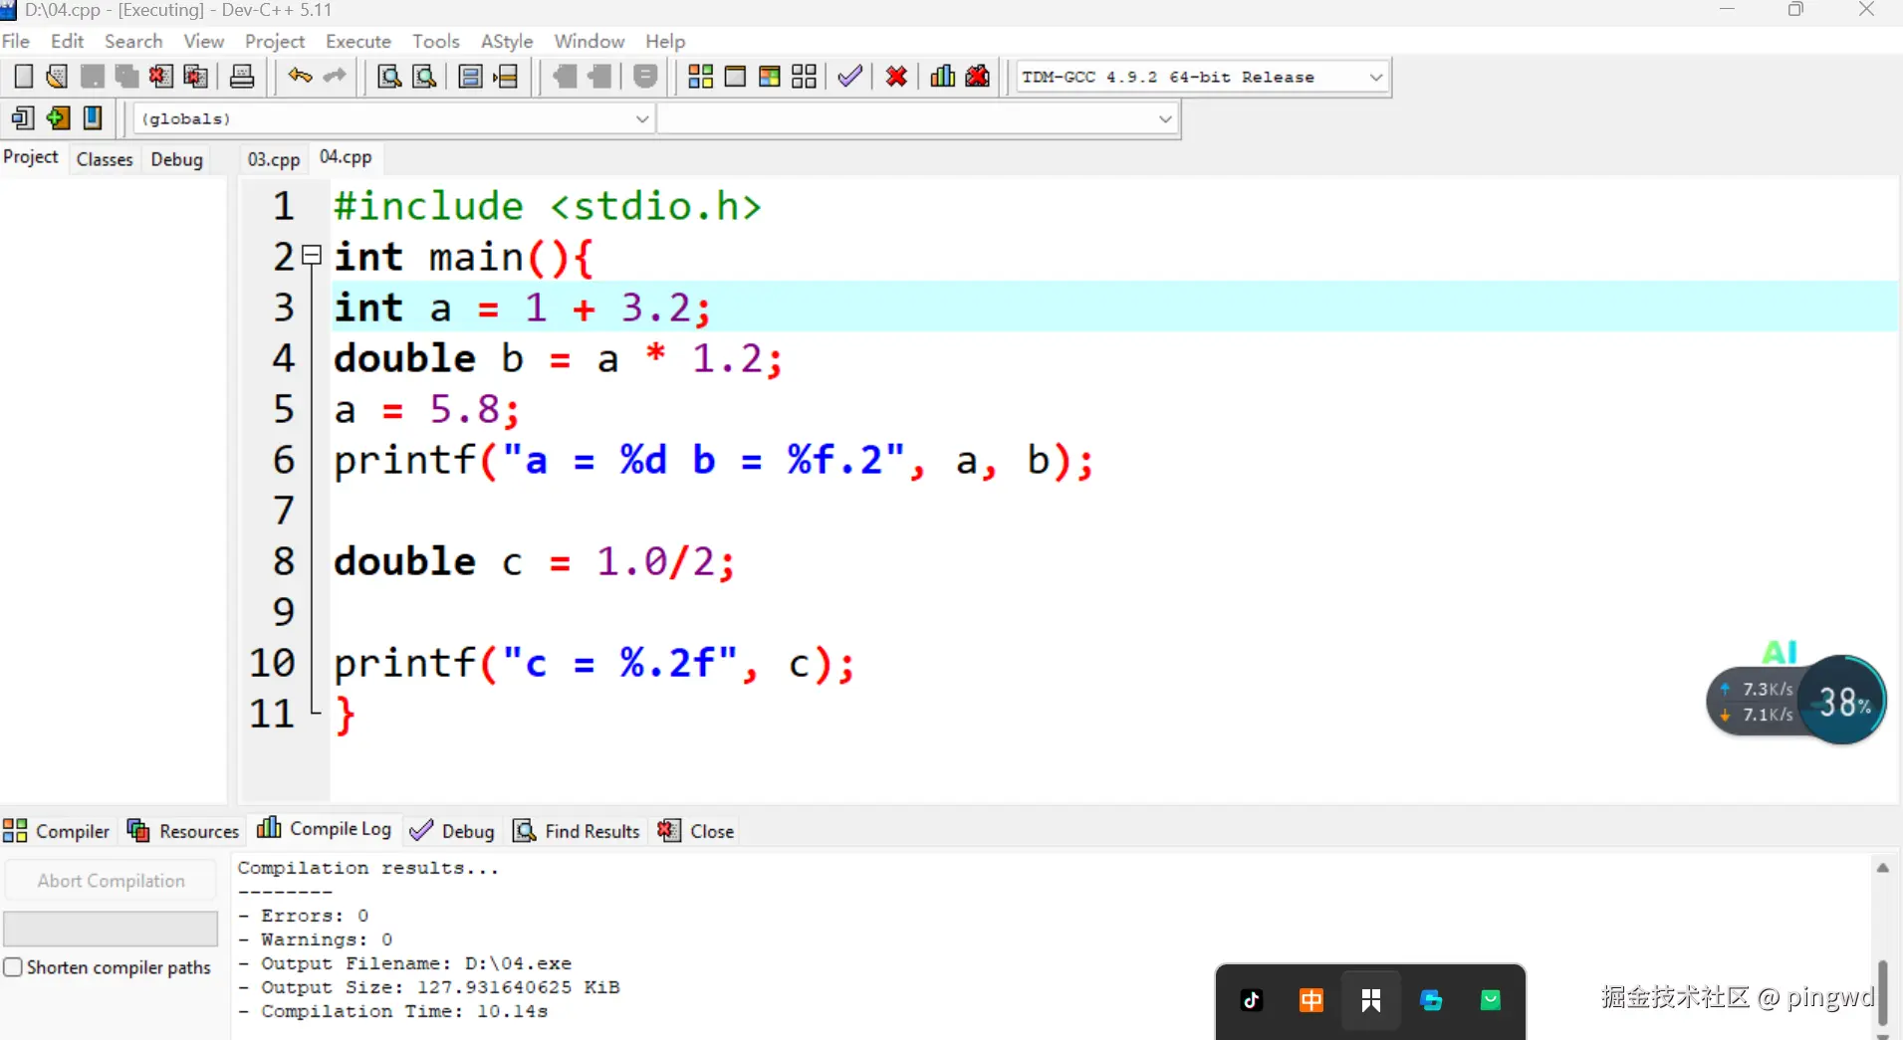
Task: Select the 04.cpp editor tab
Action: pyautogui.click(x=346, y=157)
